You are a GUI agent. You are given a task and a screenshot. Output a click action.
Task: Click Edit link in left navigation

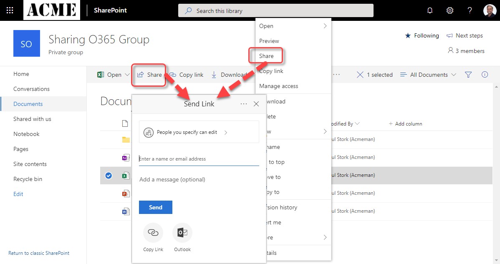point(18,194)
